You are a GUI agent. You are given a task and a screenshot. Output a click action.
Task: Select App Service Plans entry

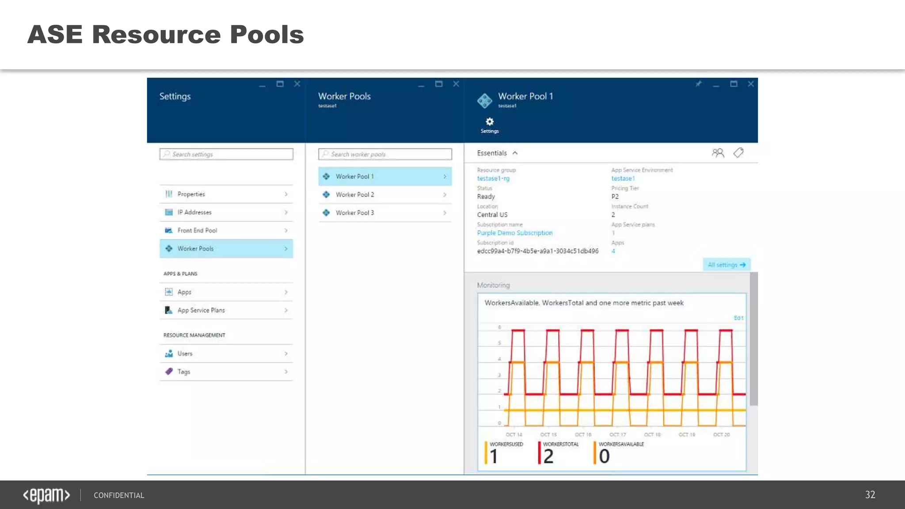226,310
